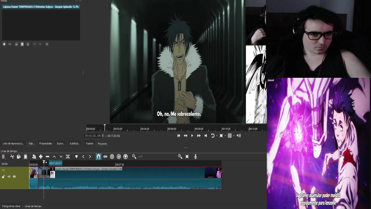Viewport: 371px width, 209px height.
Task: Ripple delete with the timeline minus icon
Action: [48, 156]
